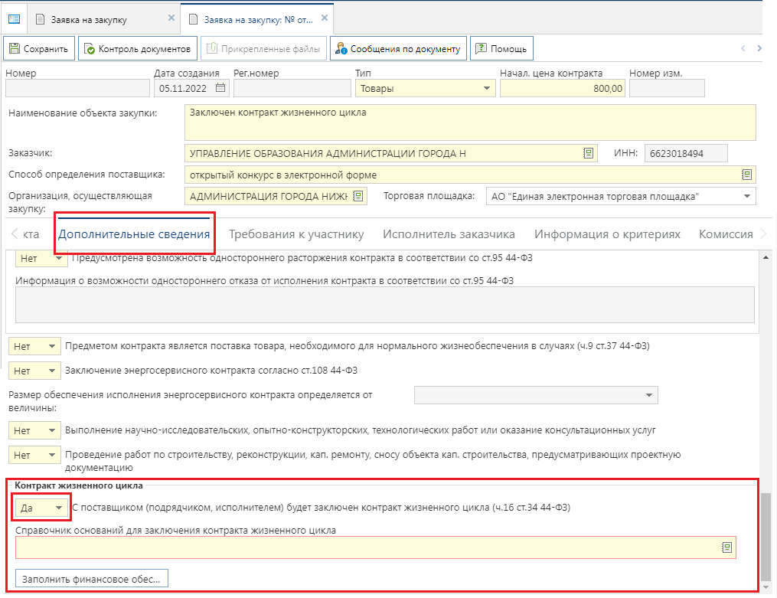This screenshot has width=777, height=598.
Task: Click the Помощь button
Action: 501,48
